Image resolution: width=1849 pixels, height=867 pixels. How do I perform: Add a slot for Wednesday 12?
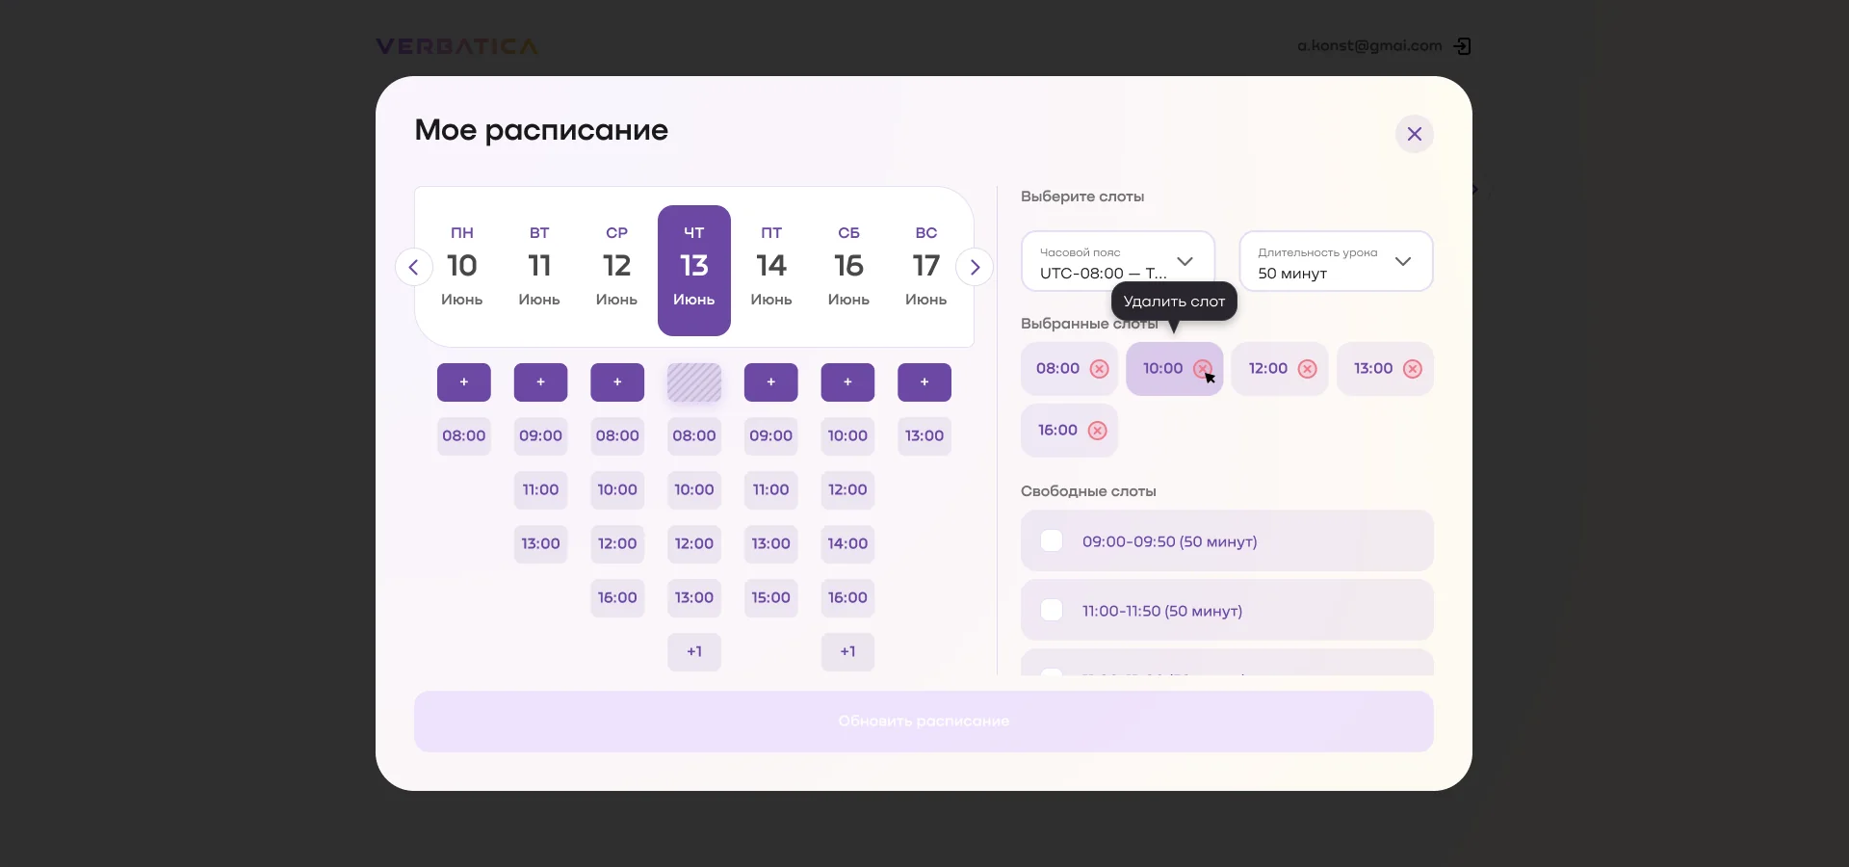(x=617, y=382)
